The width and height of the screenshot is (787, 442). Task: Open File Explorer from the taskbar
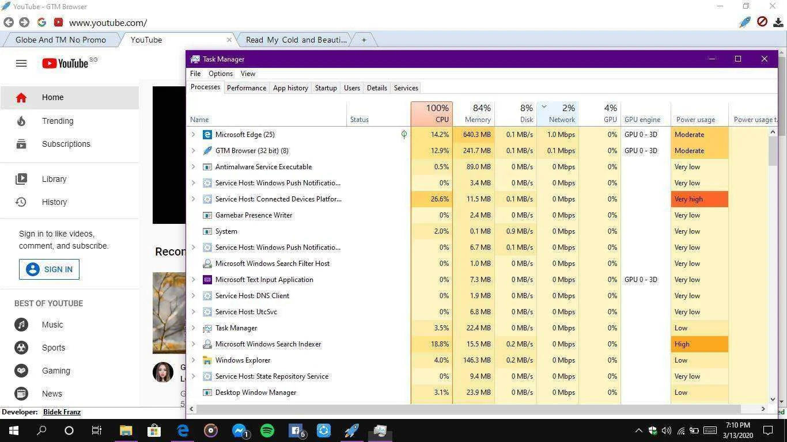pyautogui.click(x=126, y=430)
